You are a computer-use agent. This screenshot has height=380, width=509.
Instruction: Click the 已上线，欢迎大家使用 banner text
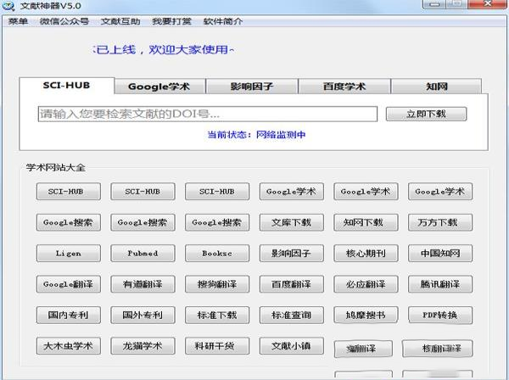pos(163,50)
